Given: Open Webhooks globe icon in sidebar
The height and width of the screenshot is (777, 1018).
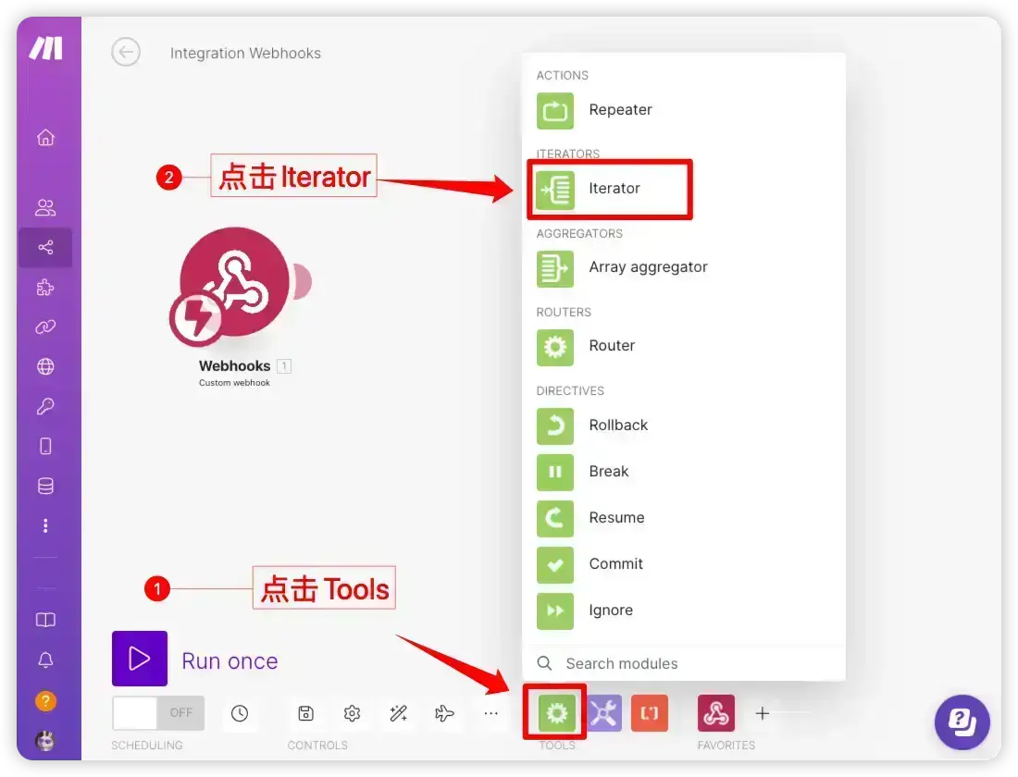Looking at the screenshot, I should click(45, 366).
